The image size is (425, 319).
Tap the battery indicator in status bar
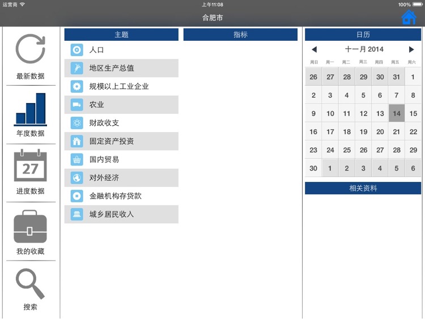[418, 5]
